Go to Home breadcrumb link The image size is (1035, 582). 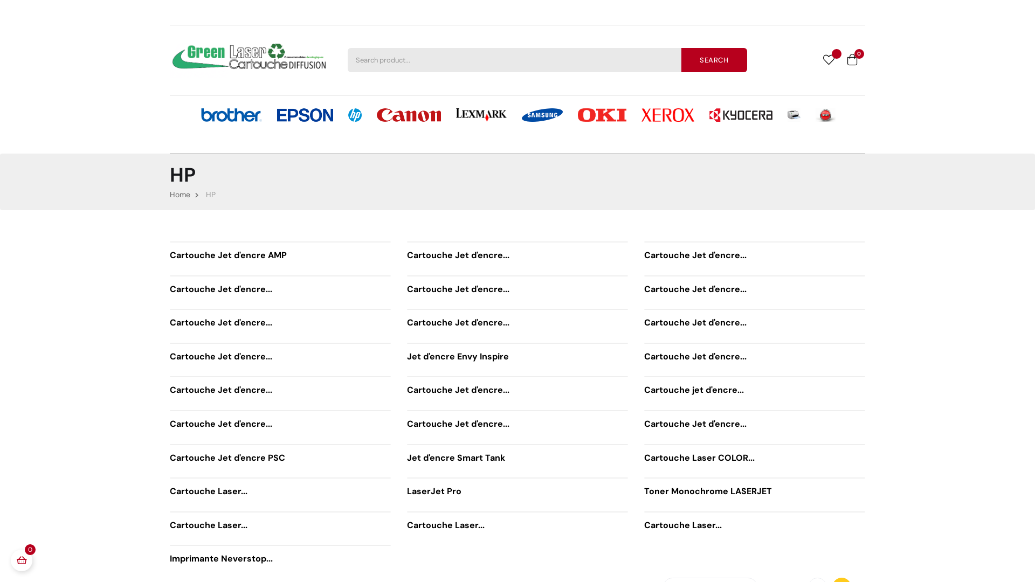point(180,195)
